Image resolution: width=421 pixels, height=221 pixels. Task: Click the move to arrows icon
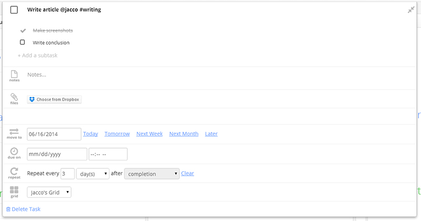[x=14, y=132]
